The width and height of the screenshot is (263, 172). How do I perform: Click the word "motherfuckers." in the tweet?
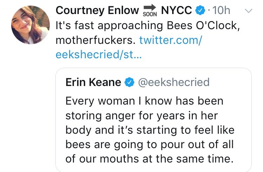point(95,41)
